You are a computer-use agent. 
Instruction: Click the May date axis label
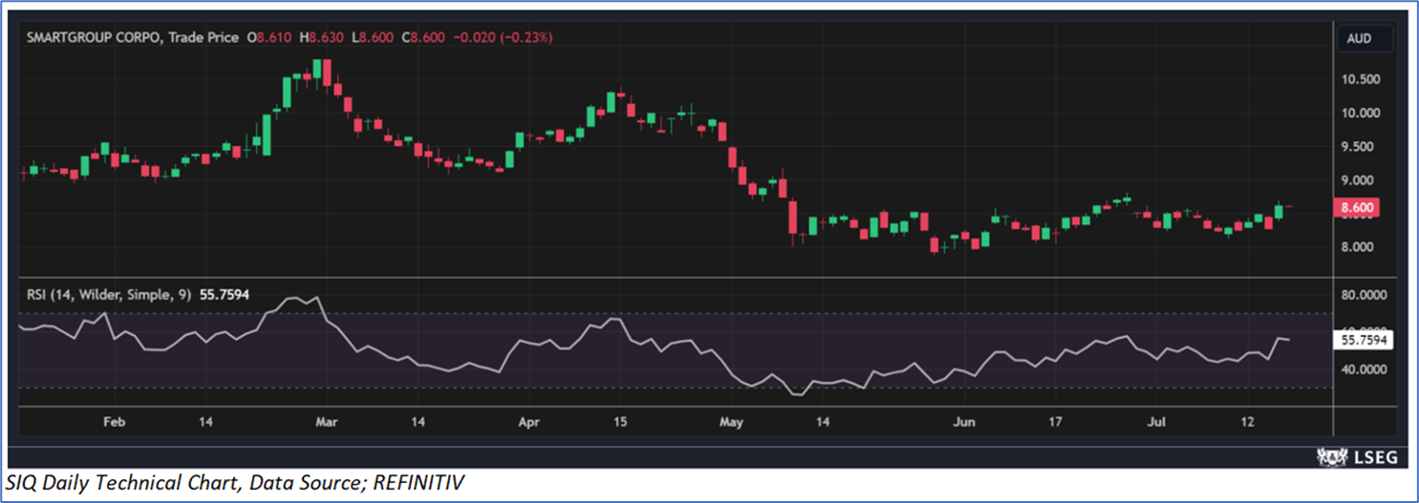(x=731, y=421)
